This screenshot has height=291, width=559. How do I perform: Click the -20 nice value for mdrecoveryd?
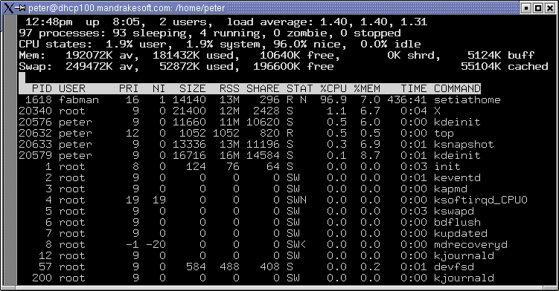tap(156, 244)
